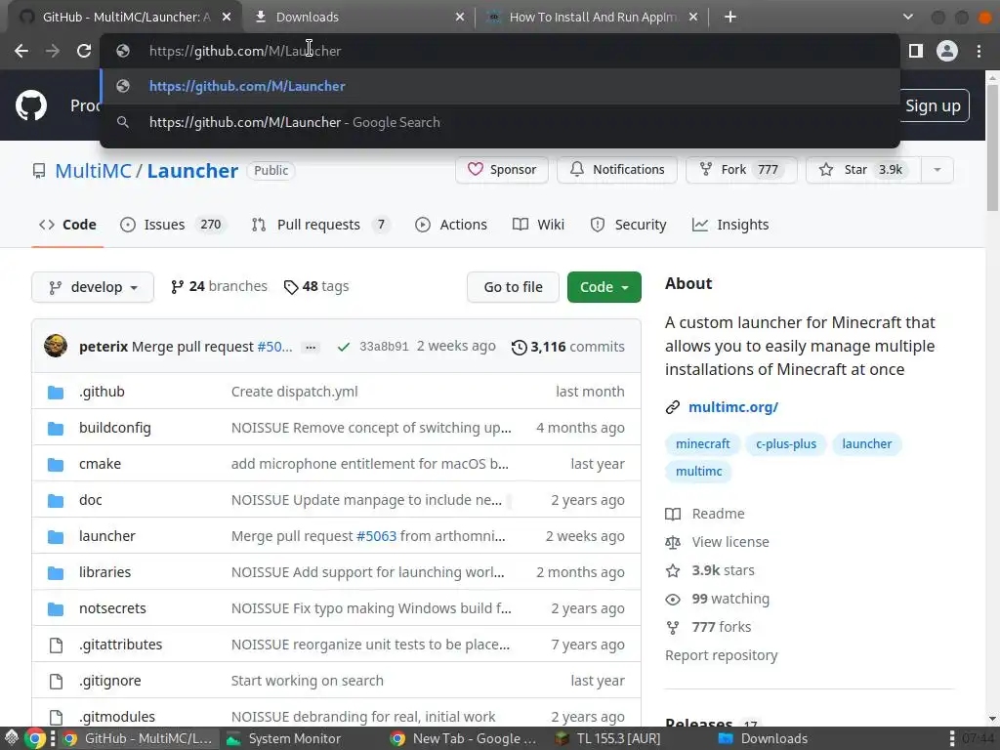
Task: Open the Chrome profile avatar icon
Action: (x=947, y=51)
